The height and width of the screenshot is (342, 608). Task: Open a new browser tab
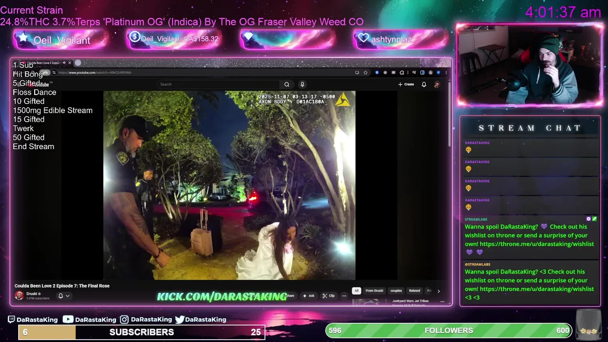point(78,63)
